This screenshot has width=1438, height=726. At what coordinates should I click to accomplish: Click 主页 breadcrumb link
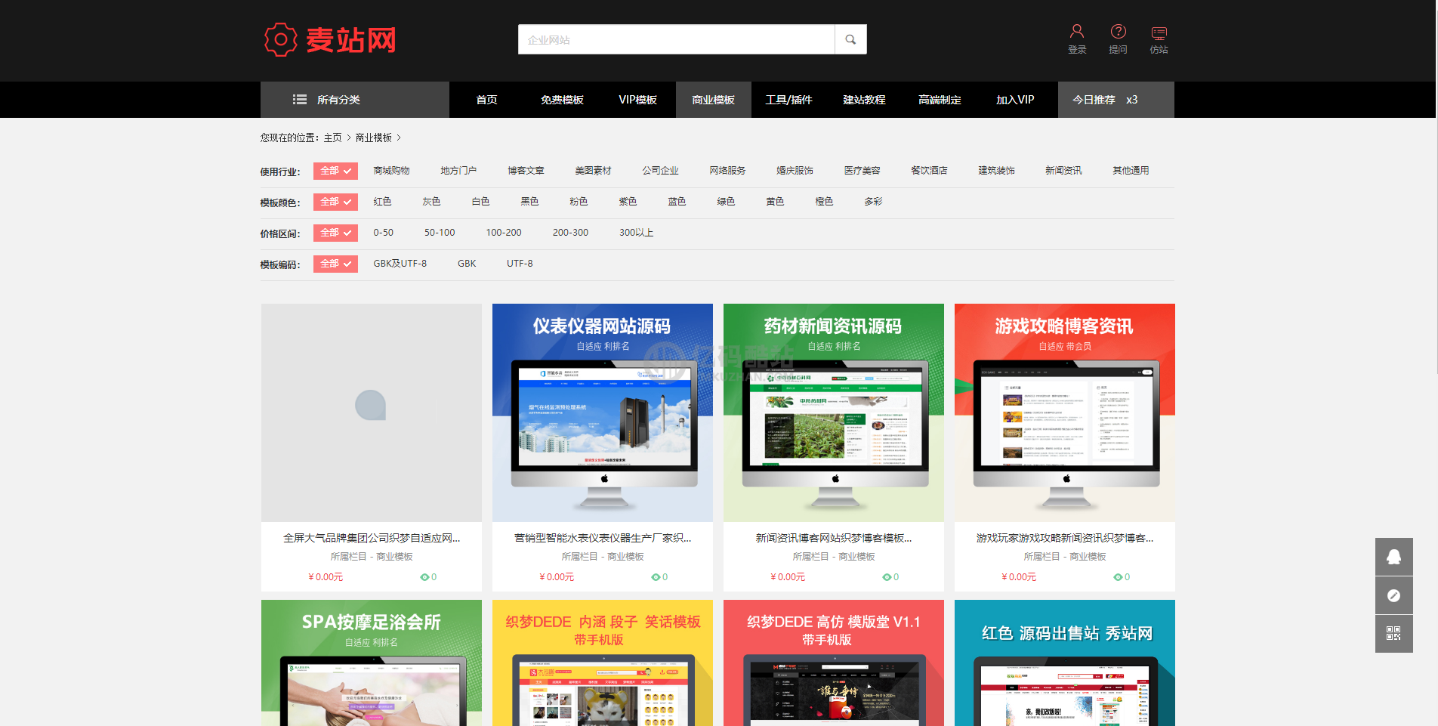333,137
